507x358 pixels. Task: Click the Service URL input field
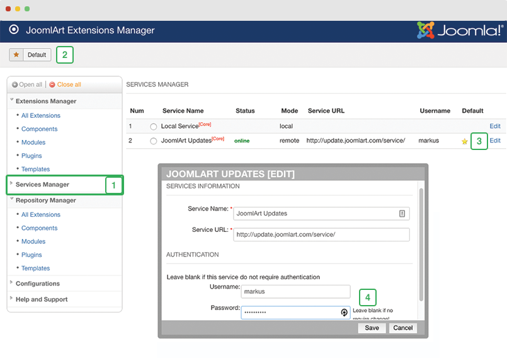(x=321, y=234)
